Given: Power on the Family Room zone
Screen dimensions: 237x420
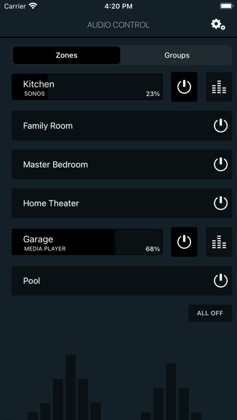Looking at the screenshot, I should 221,126.
